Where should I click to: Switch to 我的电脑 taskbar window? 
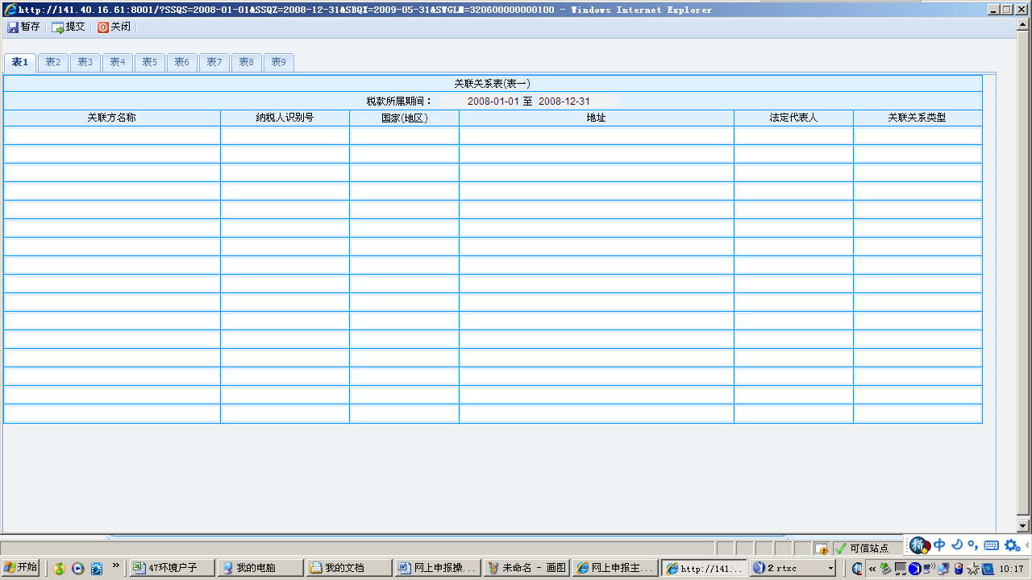tap(261, 568)
